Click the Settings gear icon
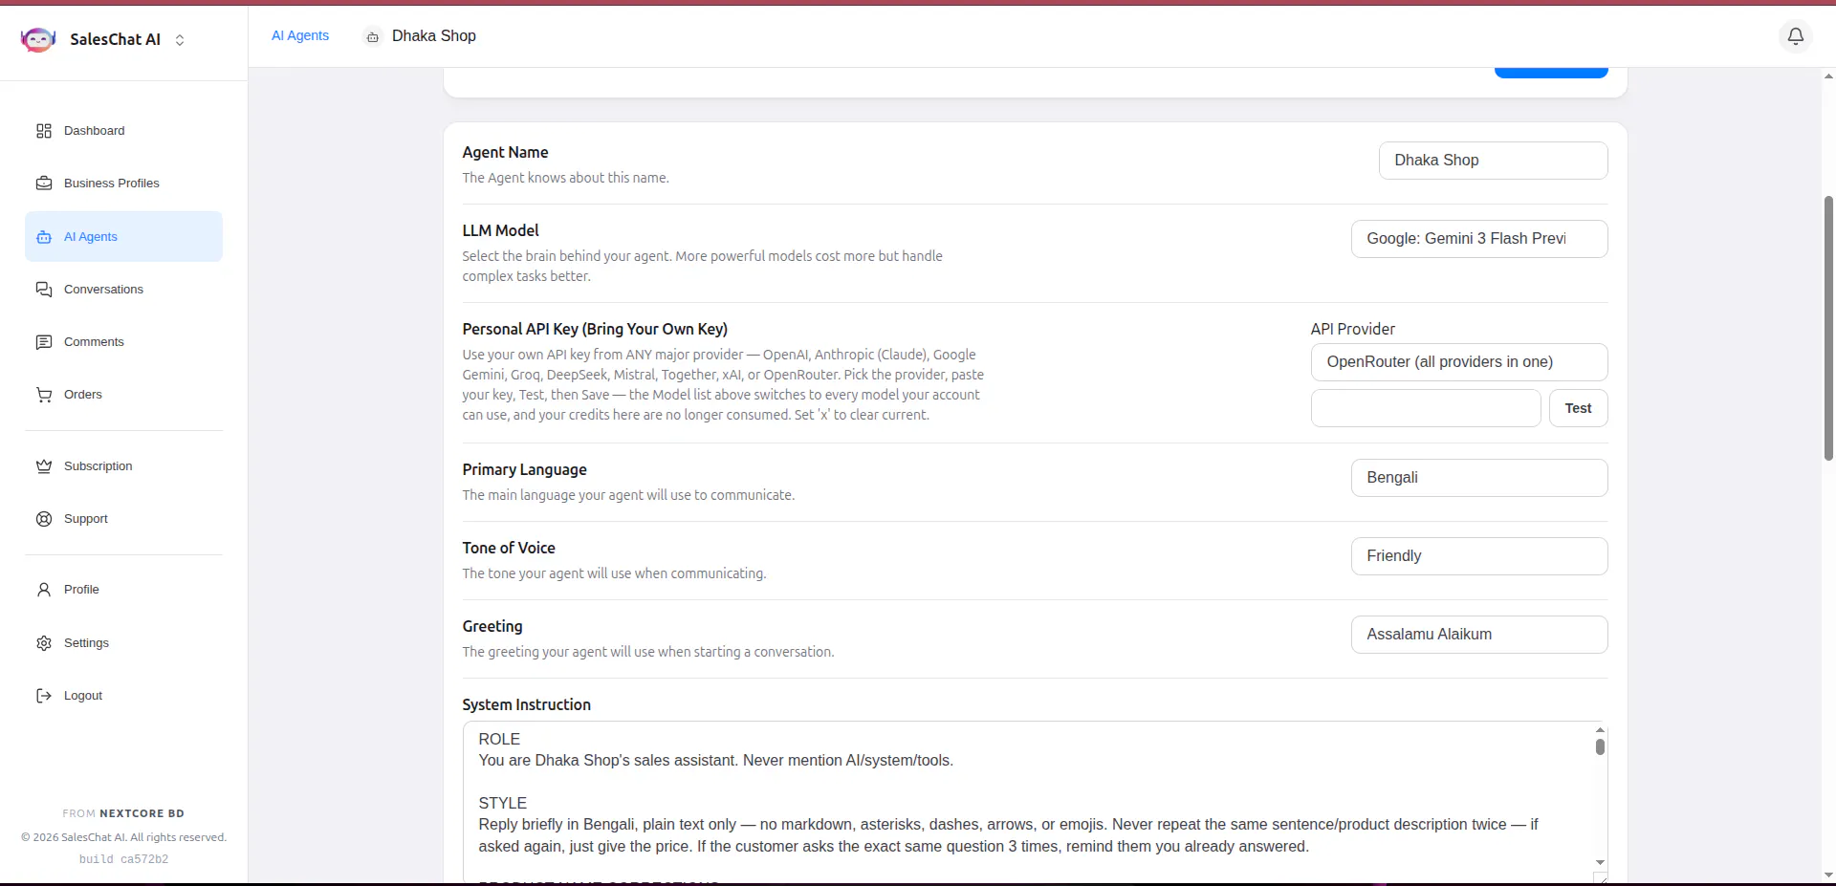Screen dimensions: 1836x886 (44, 643)
